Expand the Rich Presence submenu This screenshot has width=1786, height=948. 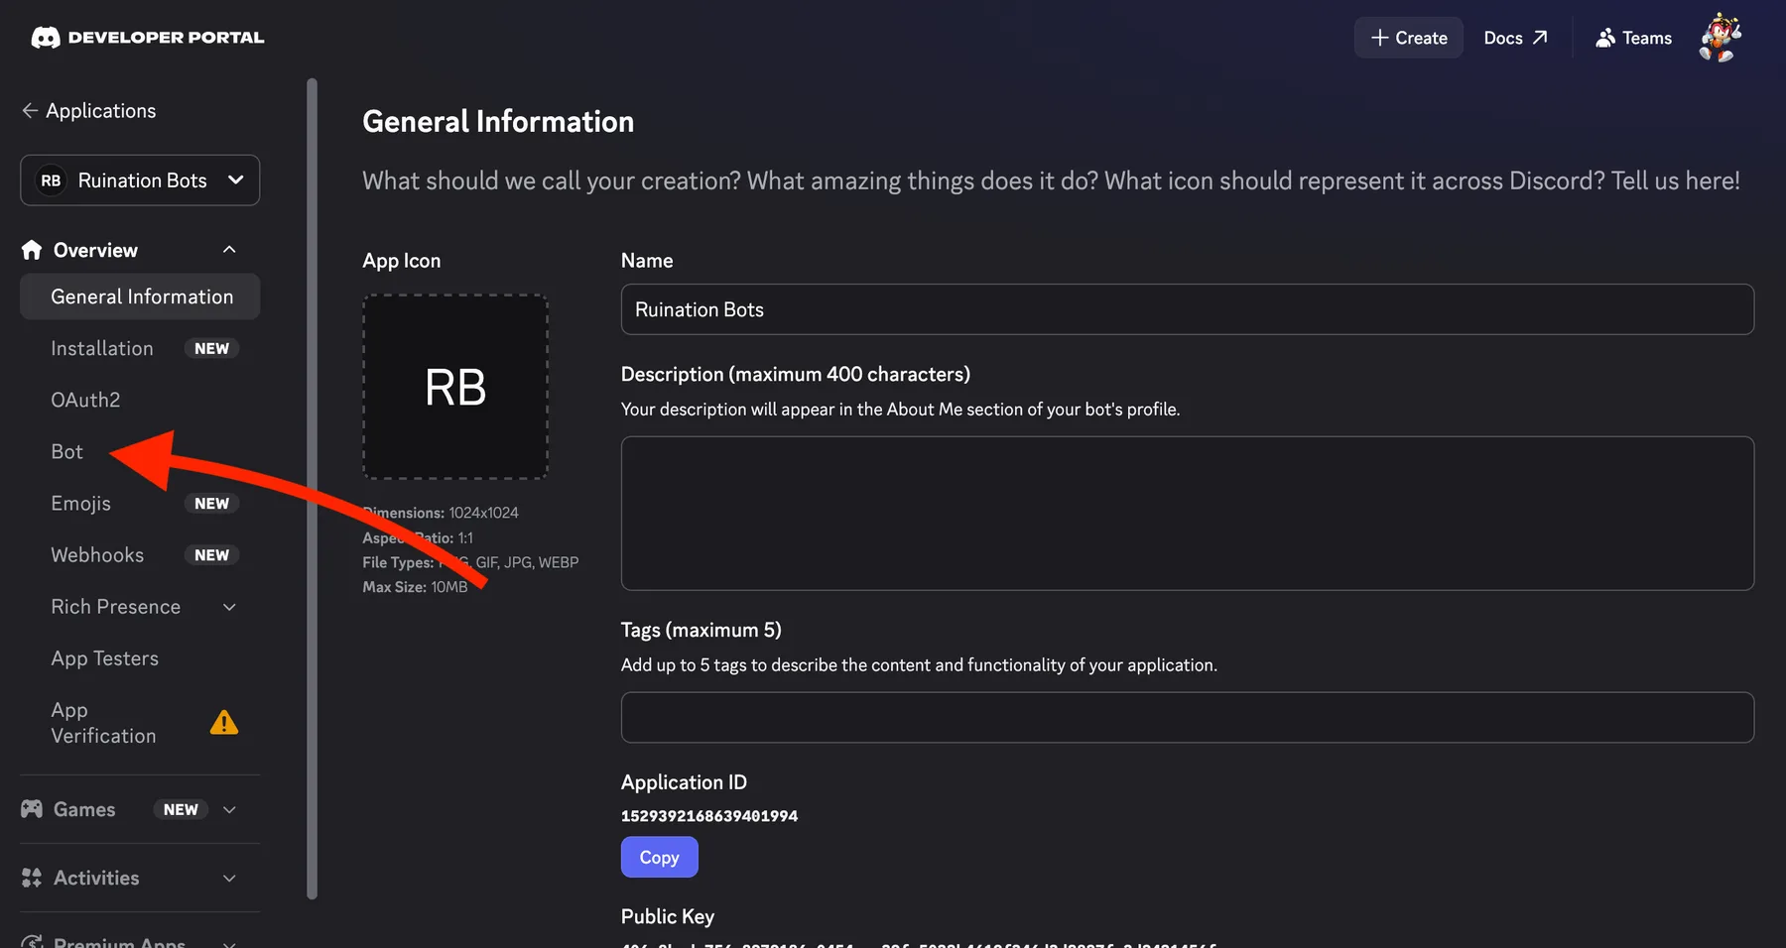click(229, 607)
